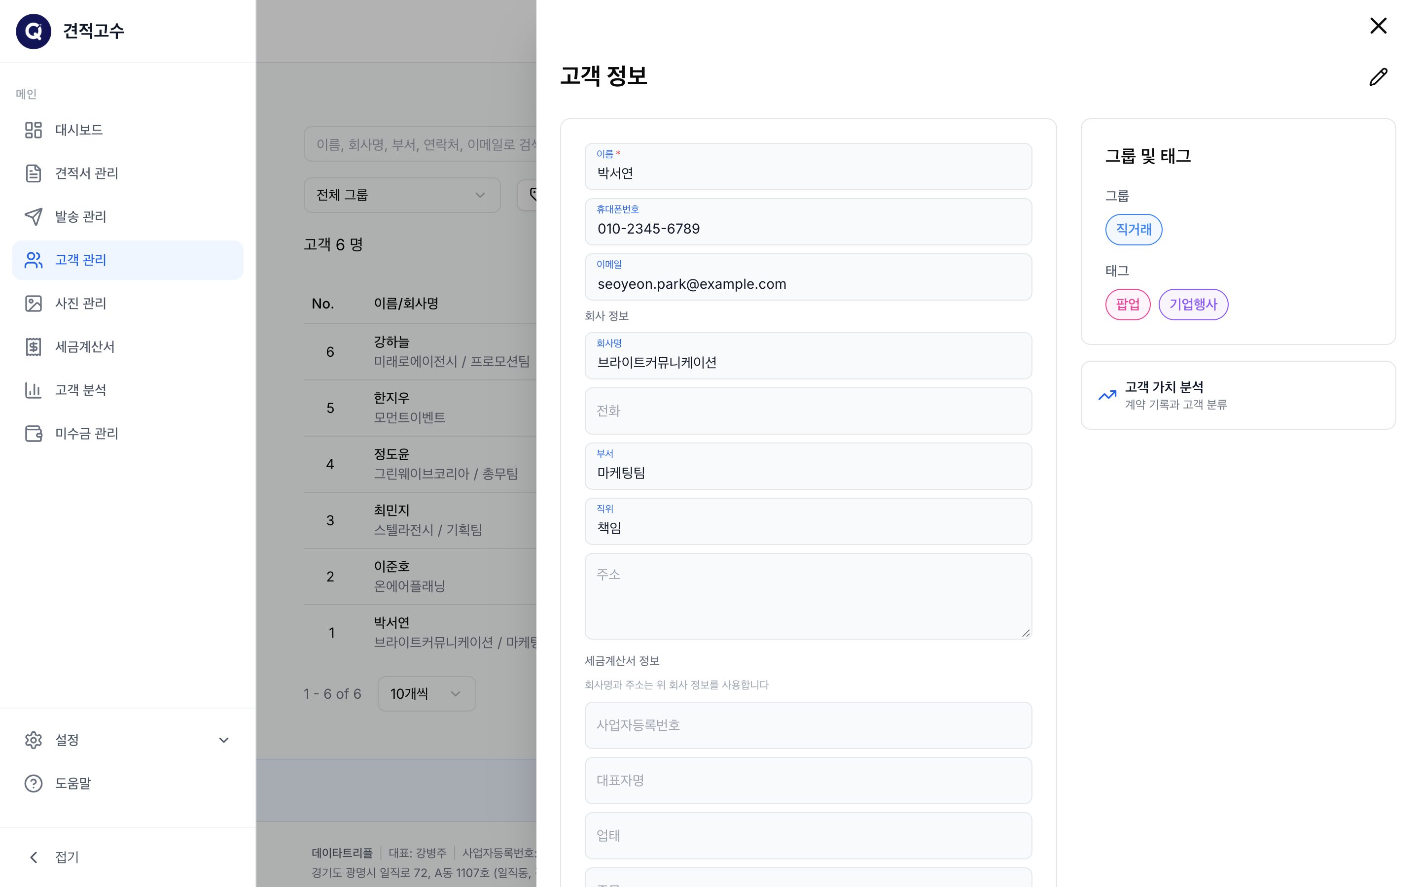1420x887 pixels.
Task: Open 대시보드 from the sidebar
Action: click(x=127, y=130)
